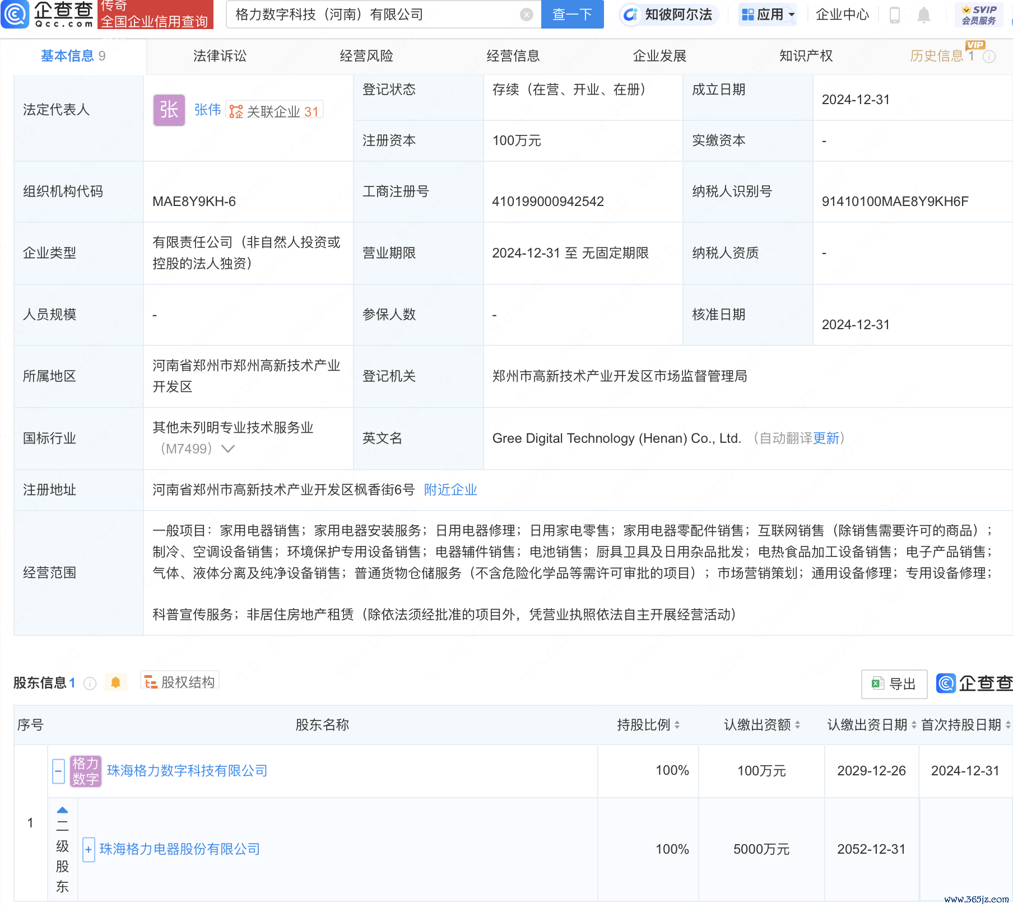Sort by 首次持股日期 column header
This screenshot has width=1013, height=908.
[x=965, y=725]
